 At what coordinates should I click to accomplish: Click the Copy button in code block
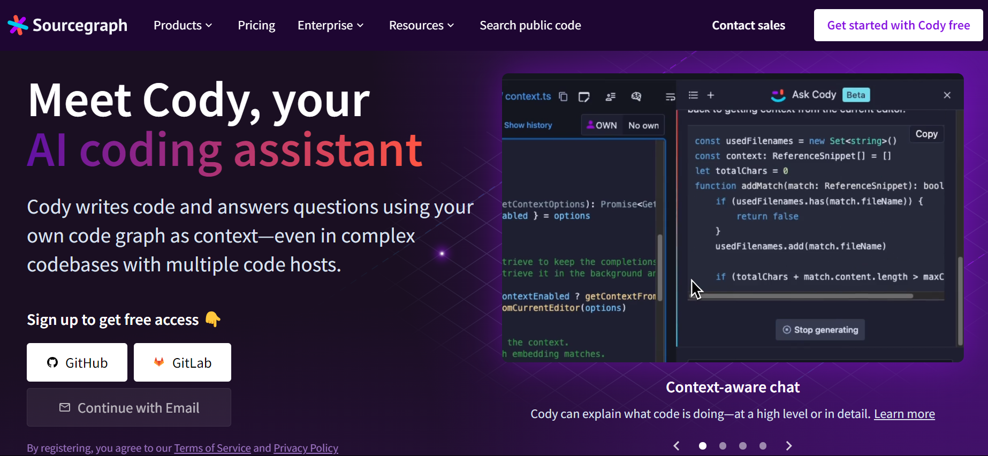tap(926, 134)
